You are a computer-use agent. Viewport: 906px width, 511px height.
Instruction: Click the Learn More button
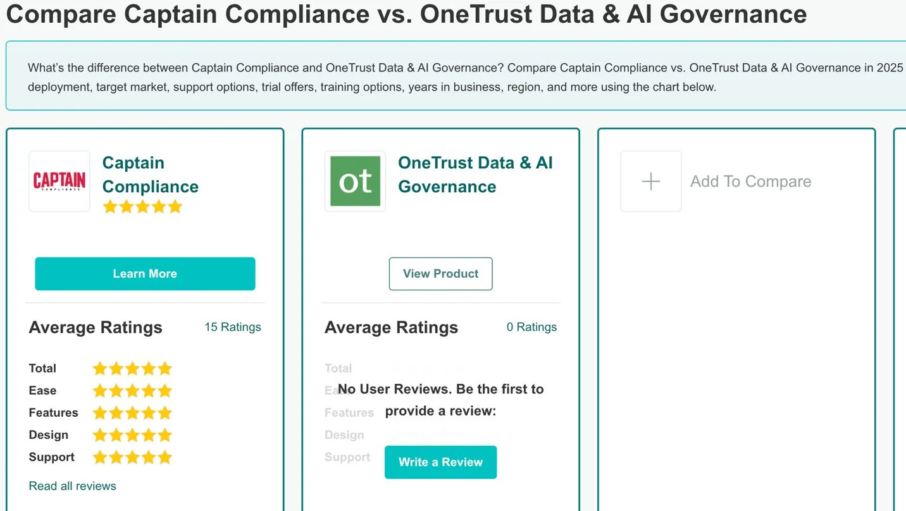[145, 273]
